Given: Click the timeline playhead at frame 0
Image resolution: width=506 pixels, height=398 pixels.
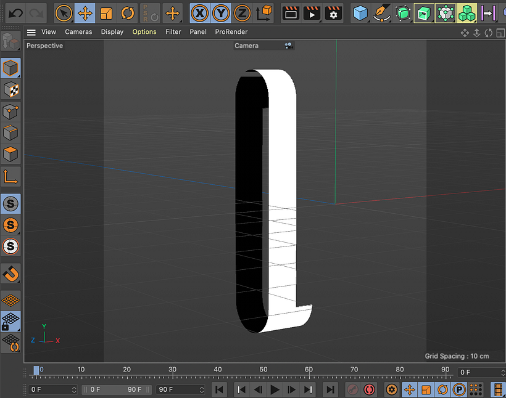Looking at the screenshot, I should click(x=36, y=371).
